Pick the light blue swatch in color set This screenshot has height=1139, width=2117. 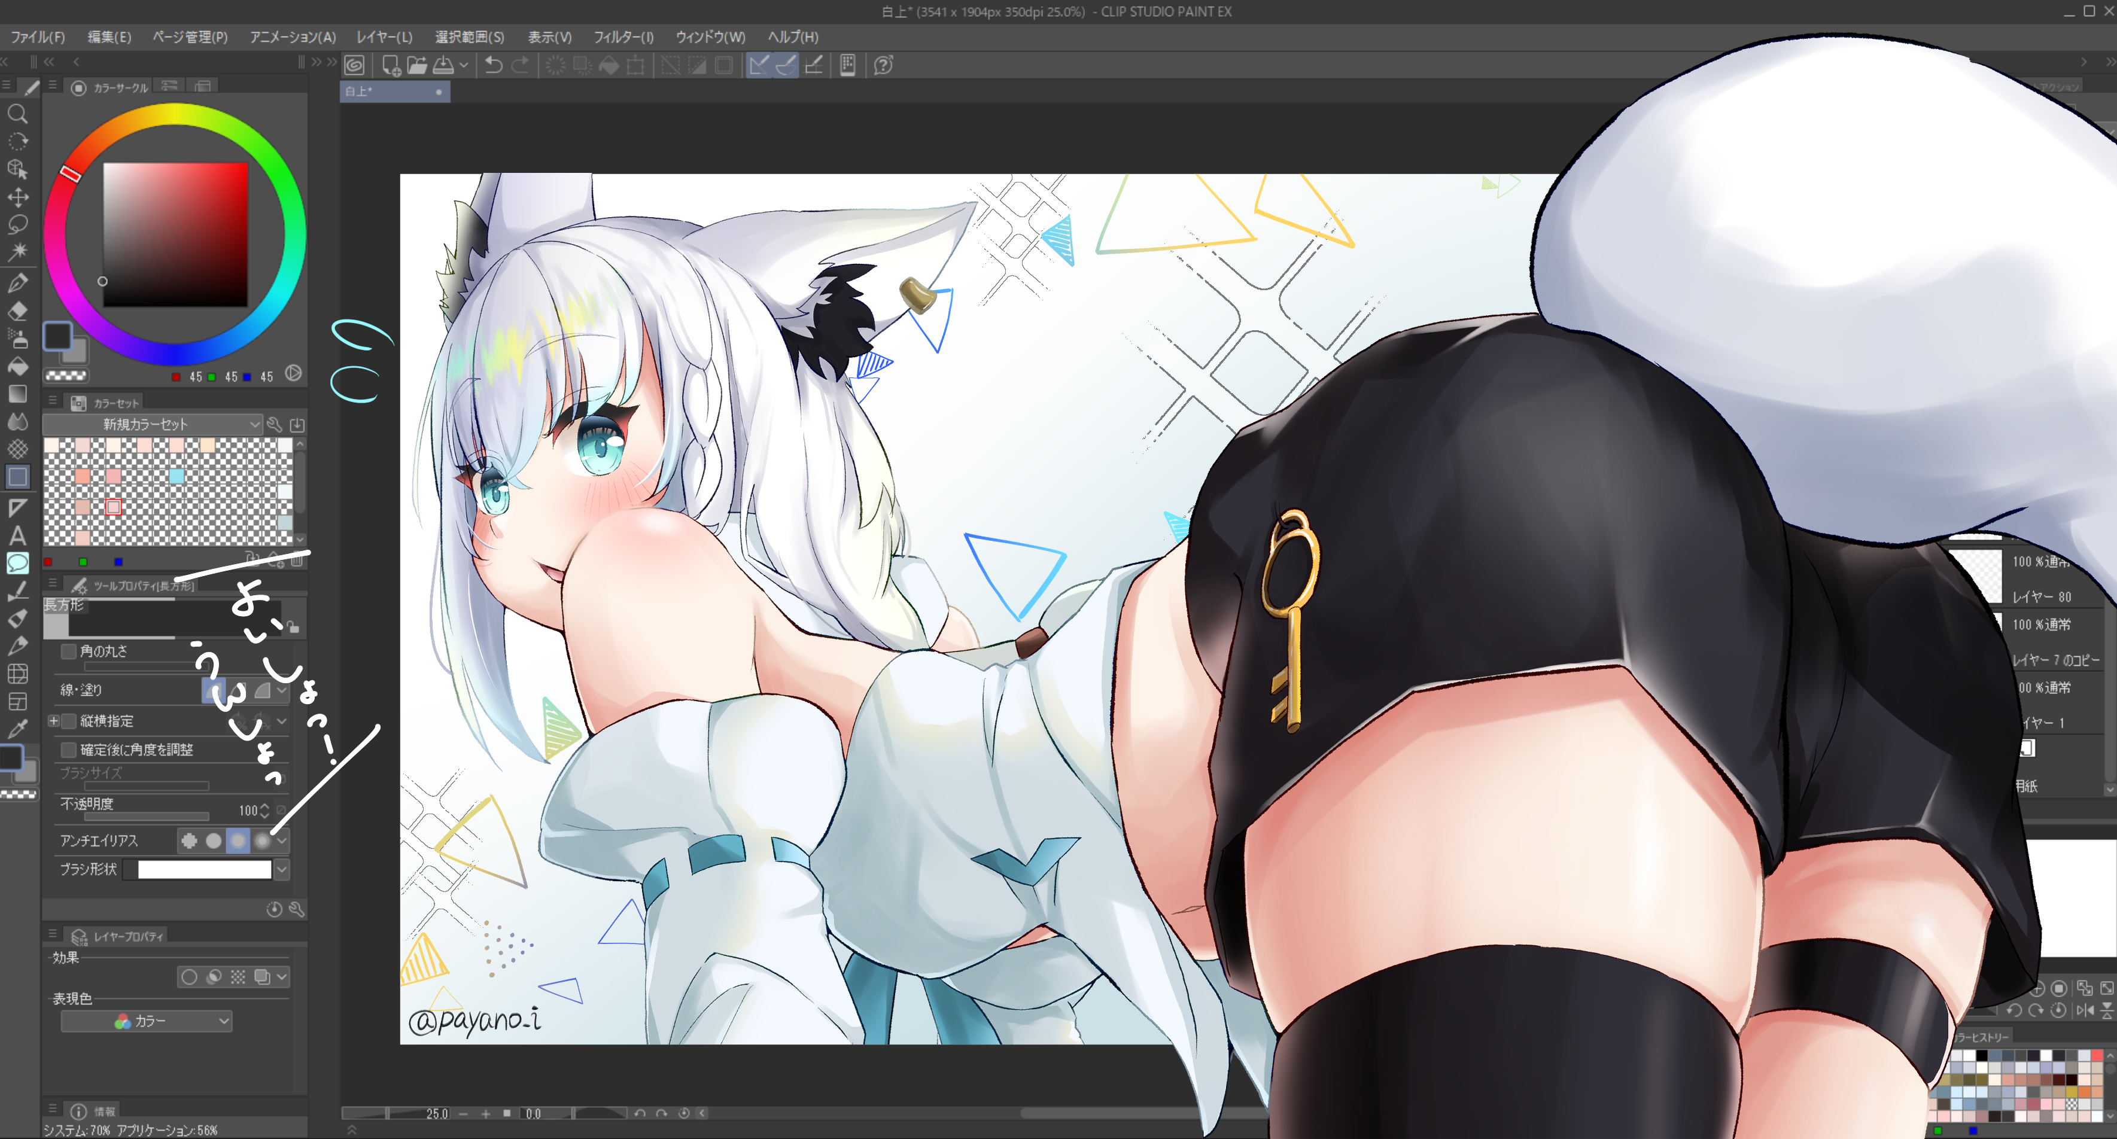point(177,477)
